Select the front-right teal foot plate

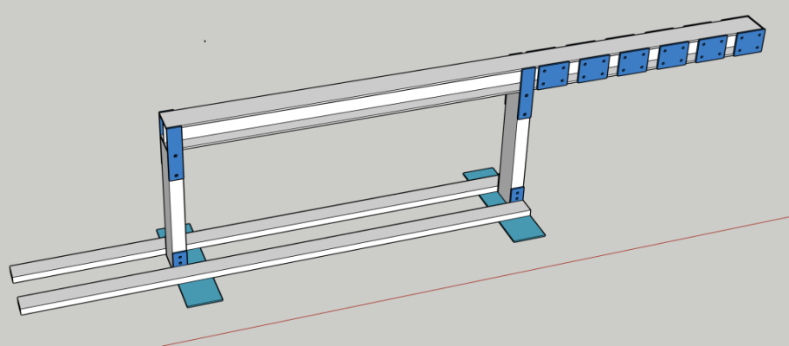tap(521, 228)
